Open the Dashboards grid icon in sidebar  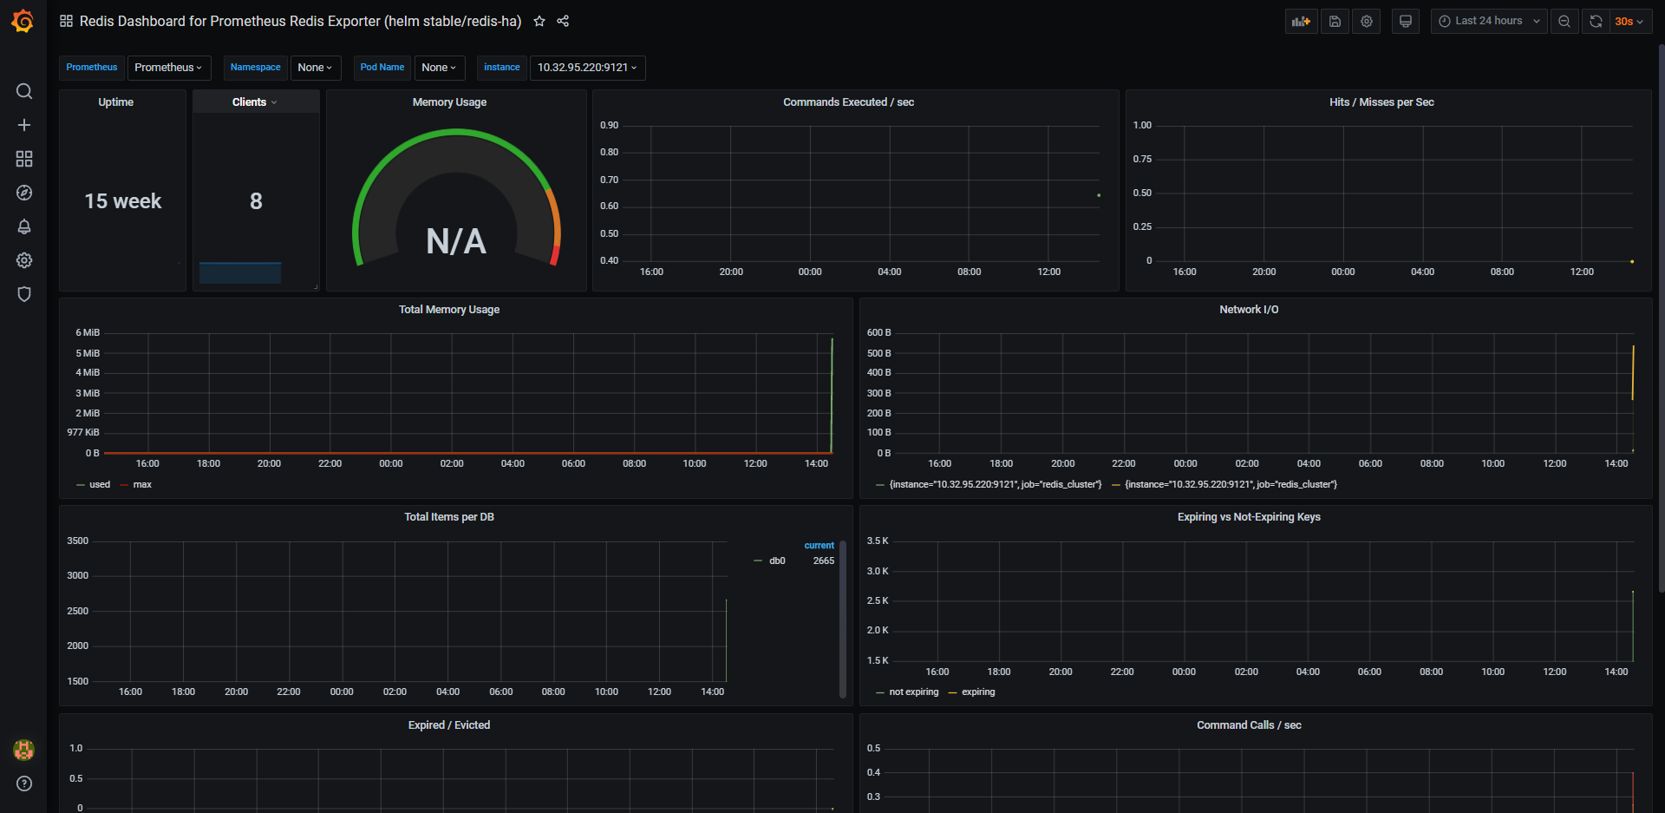(x=24, y=159)
